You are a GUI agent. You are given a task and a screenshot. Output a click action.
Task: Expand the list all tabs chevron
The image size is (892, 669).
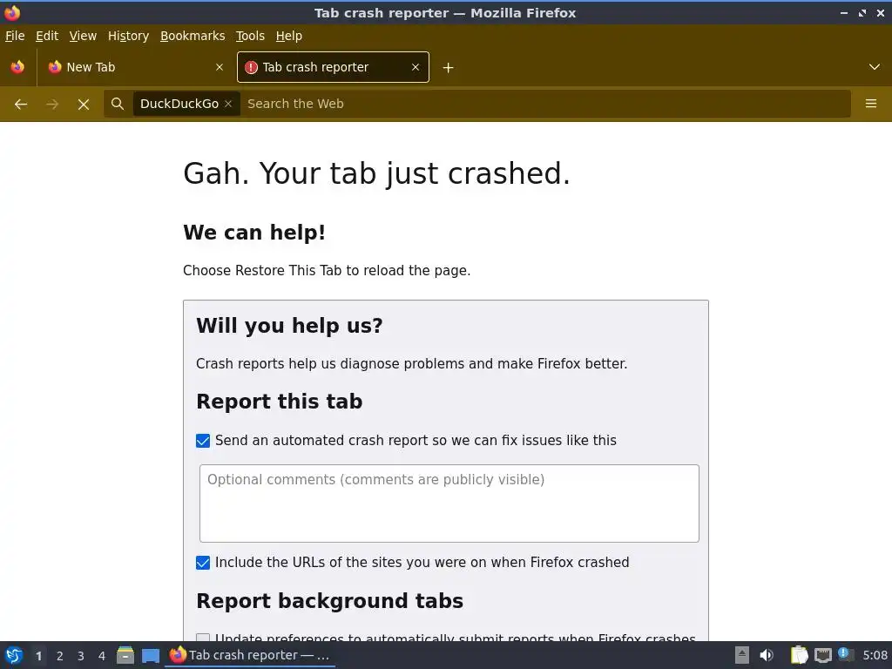[x=875, y=67]
